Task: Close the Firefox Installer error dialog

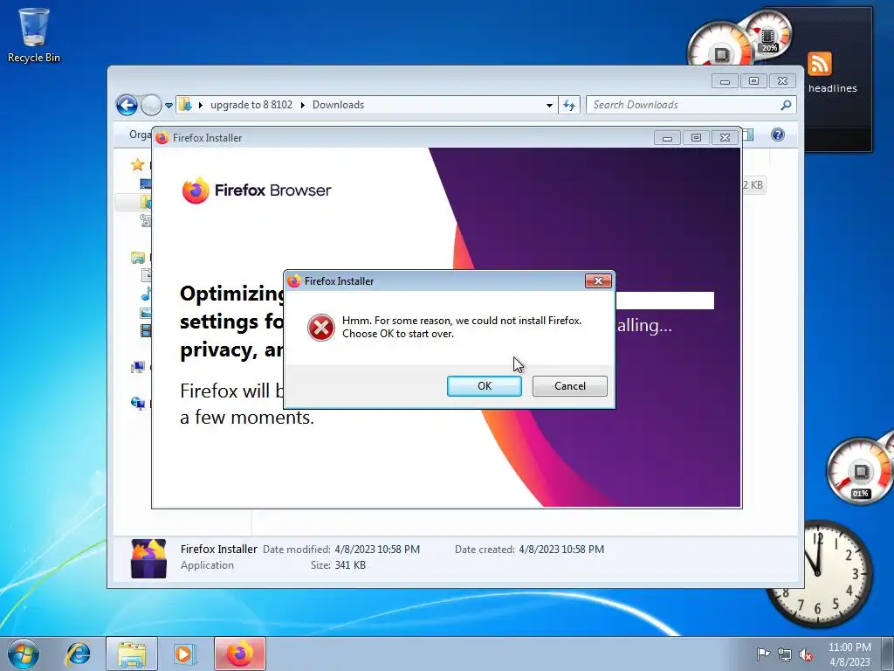Action: tap(598, 280)
